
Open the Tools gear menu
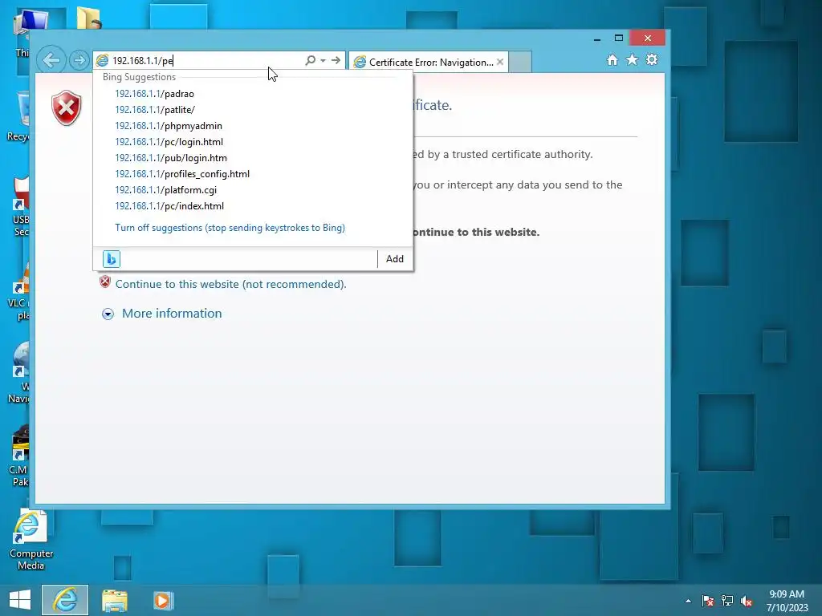pyautogui.click(x=652, y=59)
